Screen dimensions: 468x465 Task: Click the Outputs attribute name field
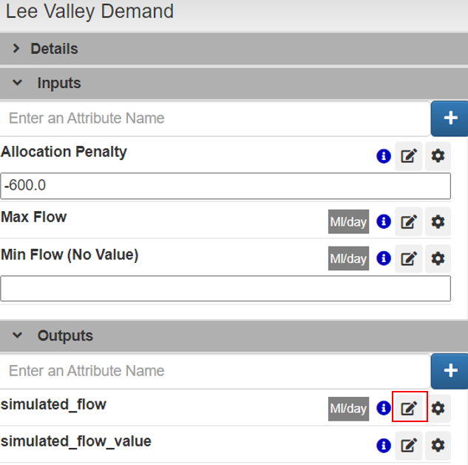tap(214, 371)
